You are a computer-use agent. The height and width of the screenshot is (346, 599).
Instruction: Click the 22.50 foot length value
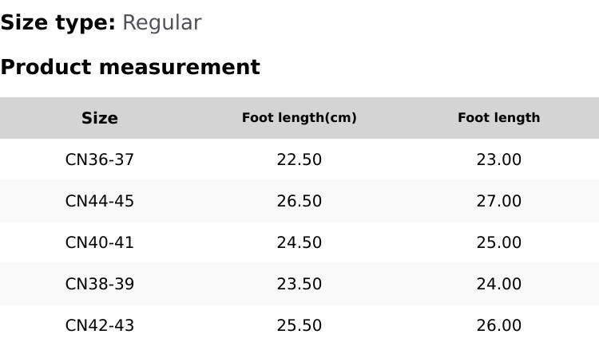point(299,159)
